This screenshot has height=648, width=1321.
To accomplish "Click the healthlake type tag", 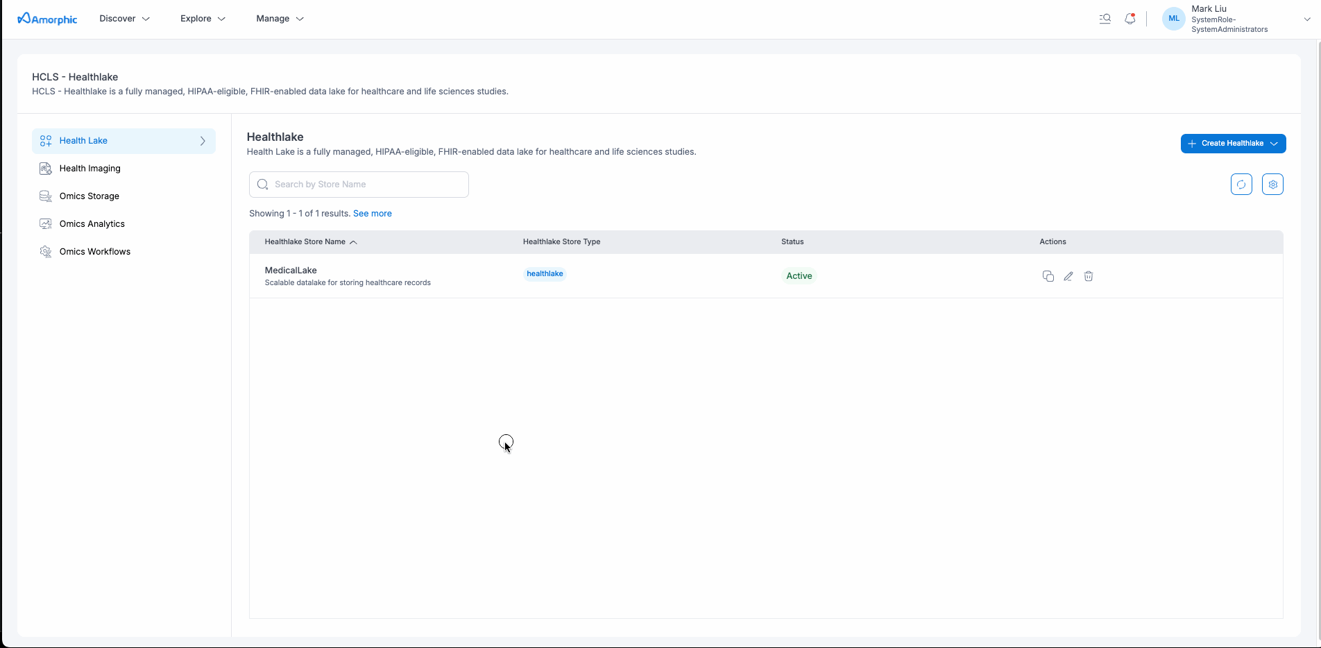I will point(545,274).
